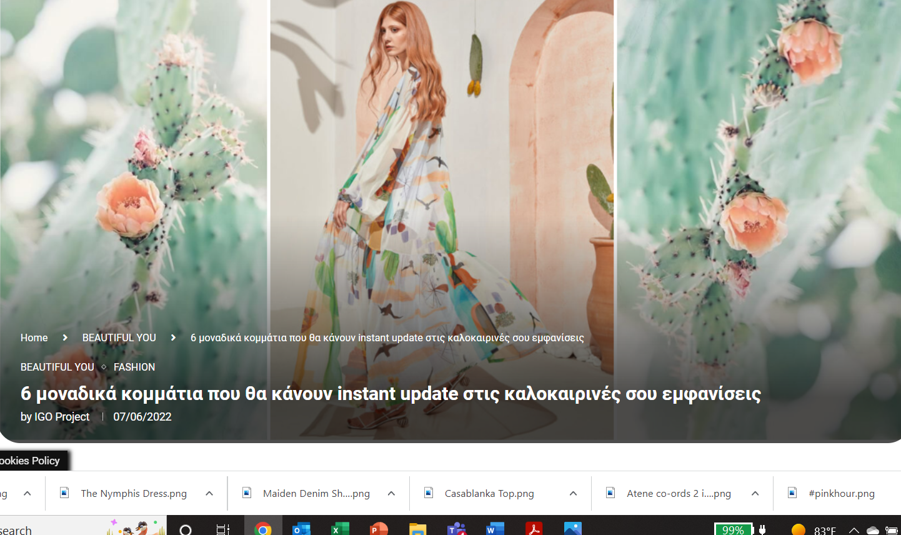Viewport: 901px width, 535px height.
Task: Open the Photos app from the taskbar
Action: point(572,529)
